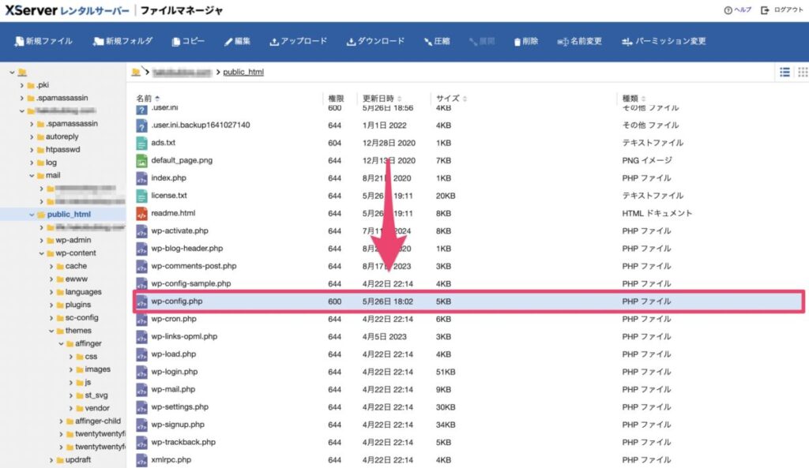Click the Compress (圧縮) toolbar icon
The image size is (809, 468).
coord(428,41)
